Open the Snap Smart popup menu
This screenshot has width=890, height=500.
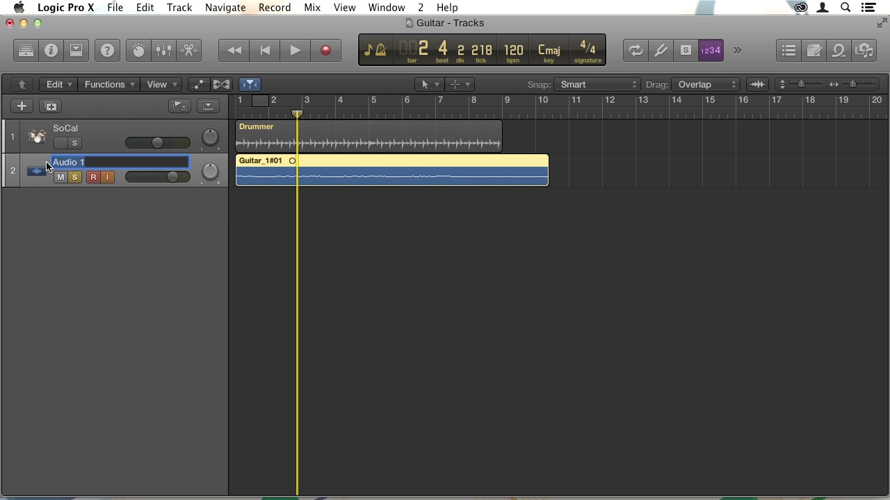597,85
